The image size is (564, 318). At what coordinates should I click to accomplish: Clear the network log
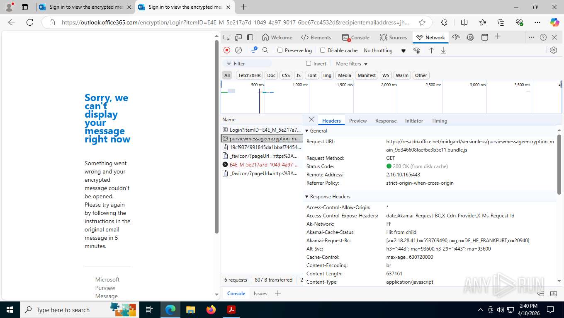[x=238, y=50]
